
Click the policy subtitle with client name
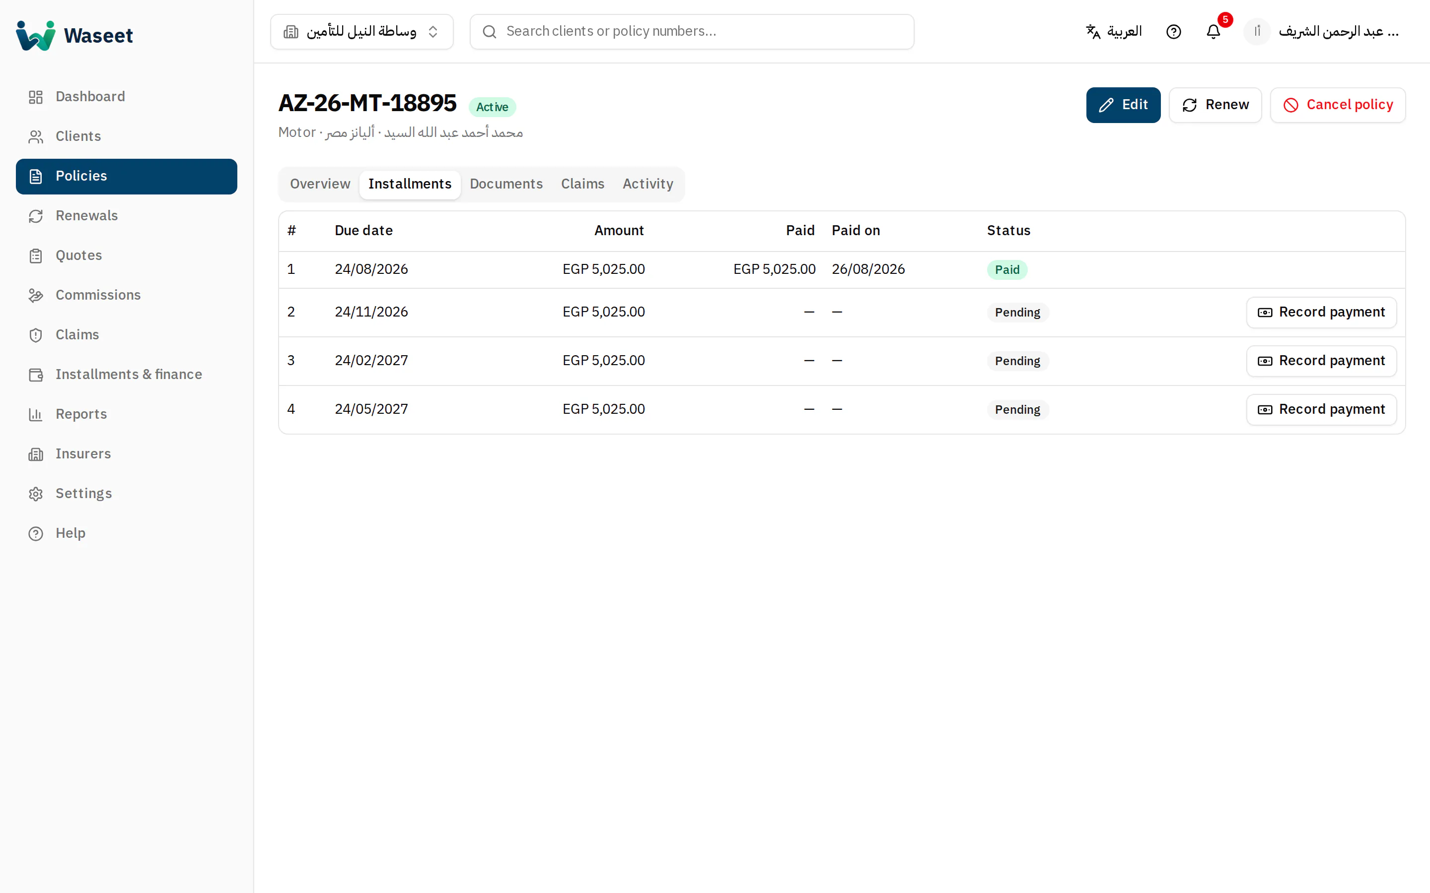click(x=400, y=132)
